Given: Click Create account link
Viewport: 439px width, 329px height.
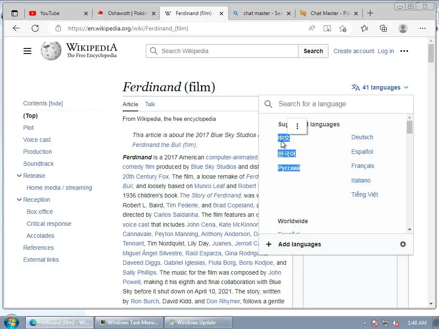Looking at the screenshot, I should coord(354,51).
